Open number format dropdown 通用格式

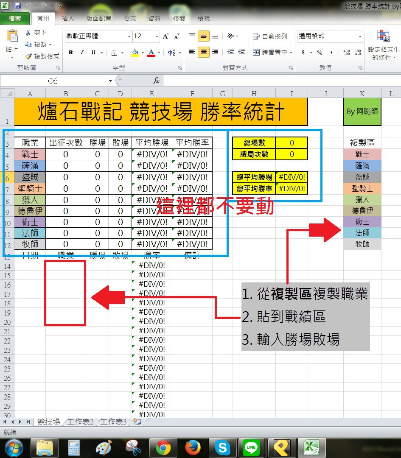click(360, 36)
